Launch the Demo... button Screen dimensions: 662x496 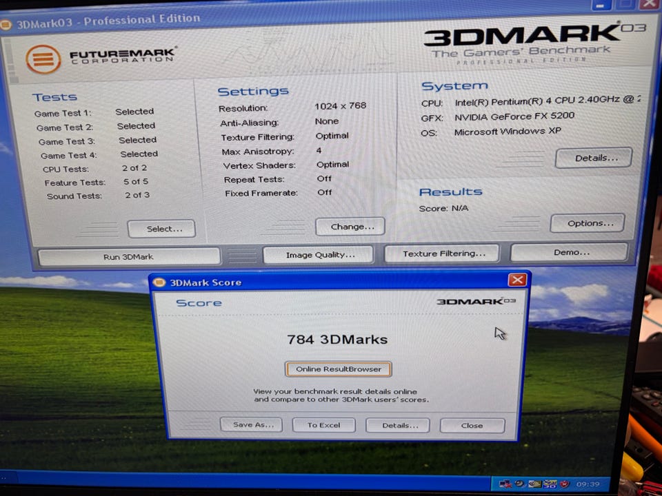coord(570,252)
